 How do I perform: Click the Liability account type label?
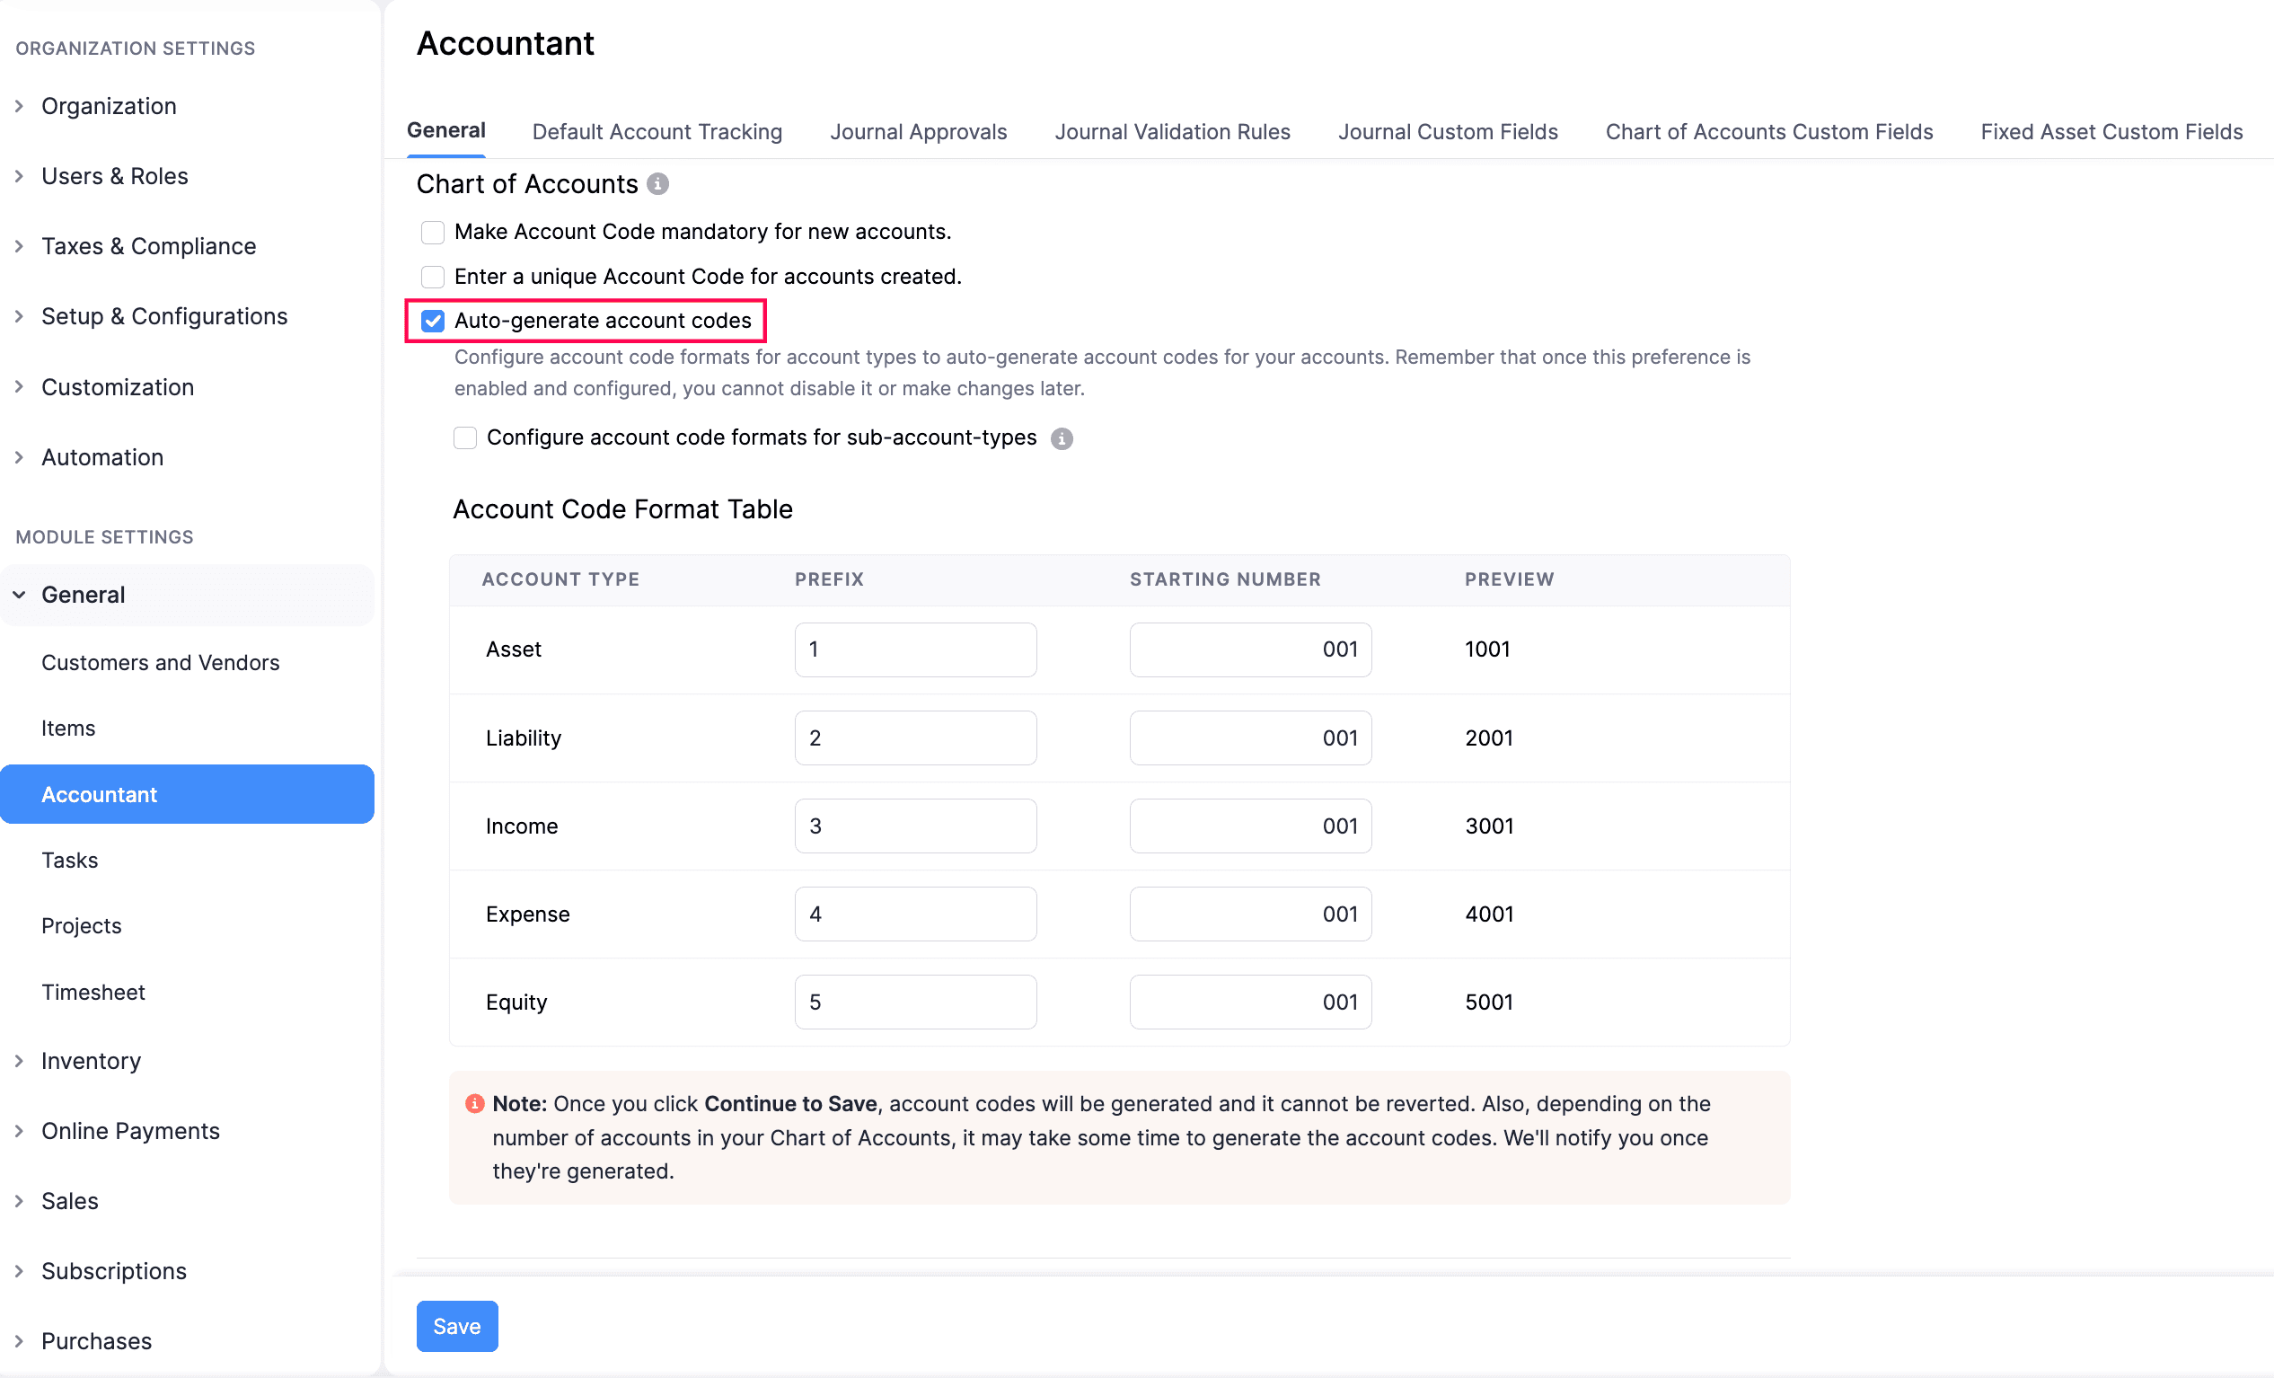pyautogui.click(x=524, y=738)
